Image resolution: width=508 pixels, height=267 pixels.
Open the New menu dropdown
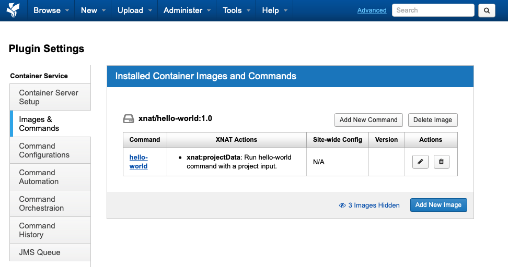94,10
